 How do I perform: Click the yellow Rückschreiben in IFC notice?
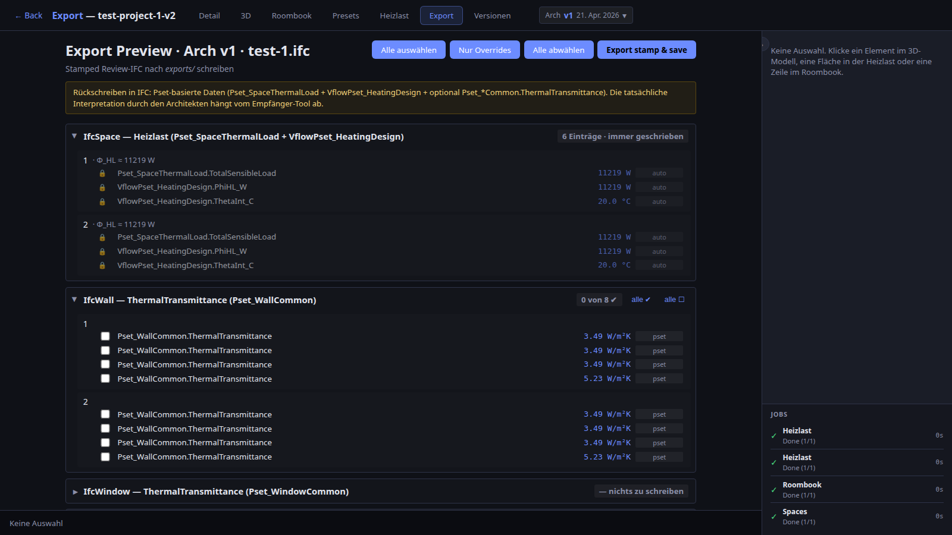click(381, 97)
